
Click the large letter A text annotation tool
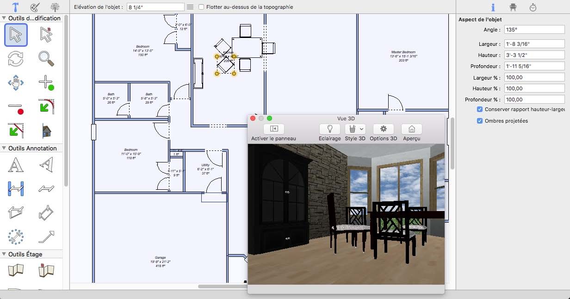(x=16, y=164)
